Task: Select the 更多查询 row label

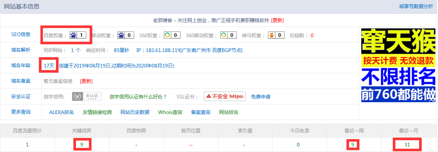Action: [21, 112]
